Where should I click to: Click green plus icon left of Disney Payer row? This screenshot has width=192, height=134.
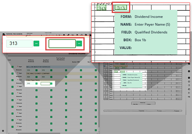[x=12, y=73]
